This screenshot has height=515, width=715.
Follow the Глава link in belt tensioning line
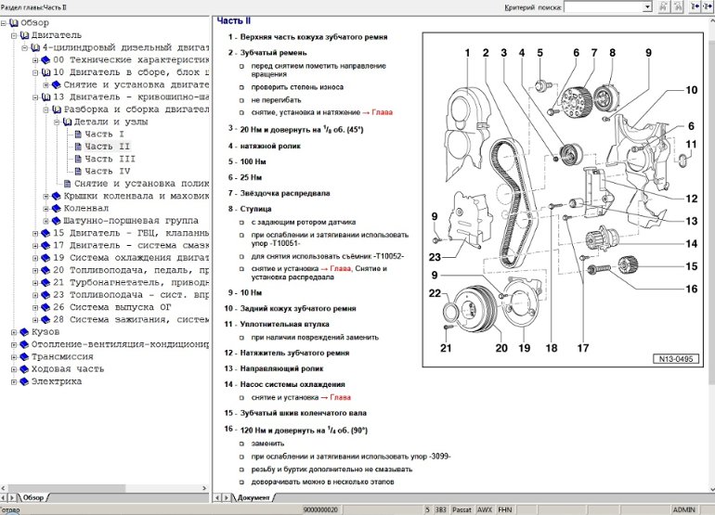(x=382, y=112)
